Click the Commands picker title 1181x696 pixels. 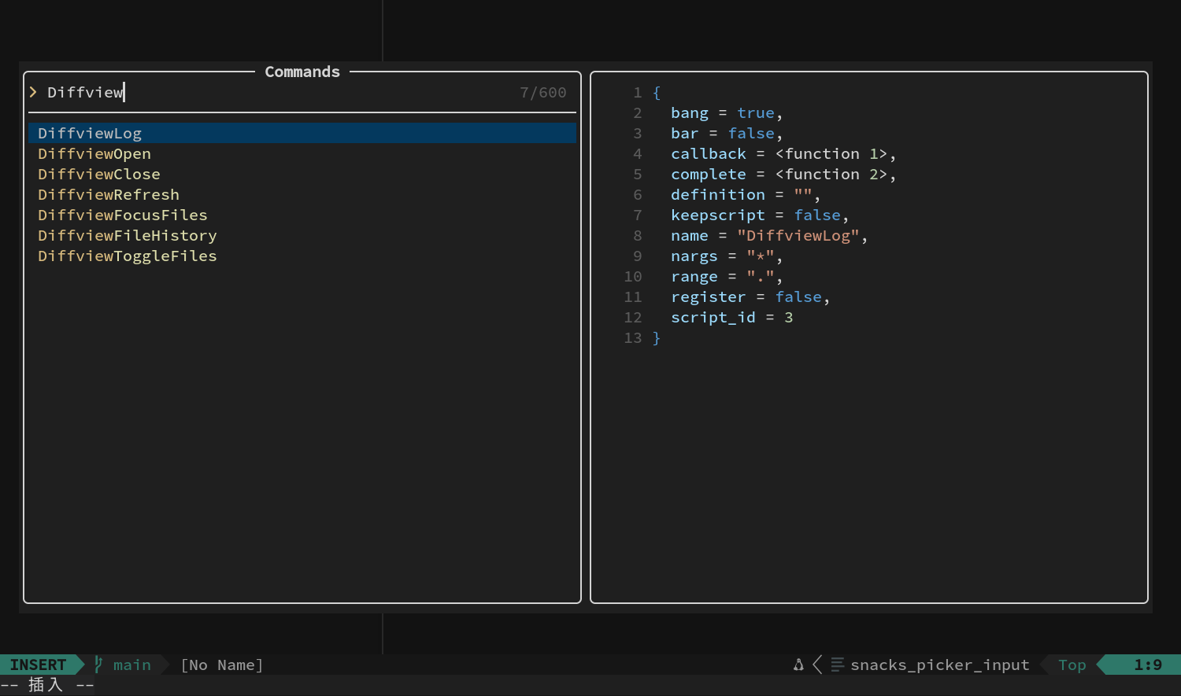[x=302, y=72]
